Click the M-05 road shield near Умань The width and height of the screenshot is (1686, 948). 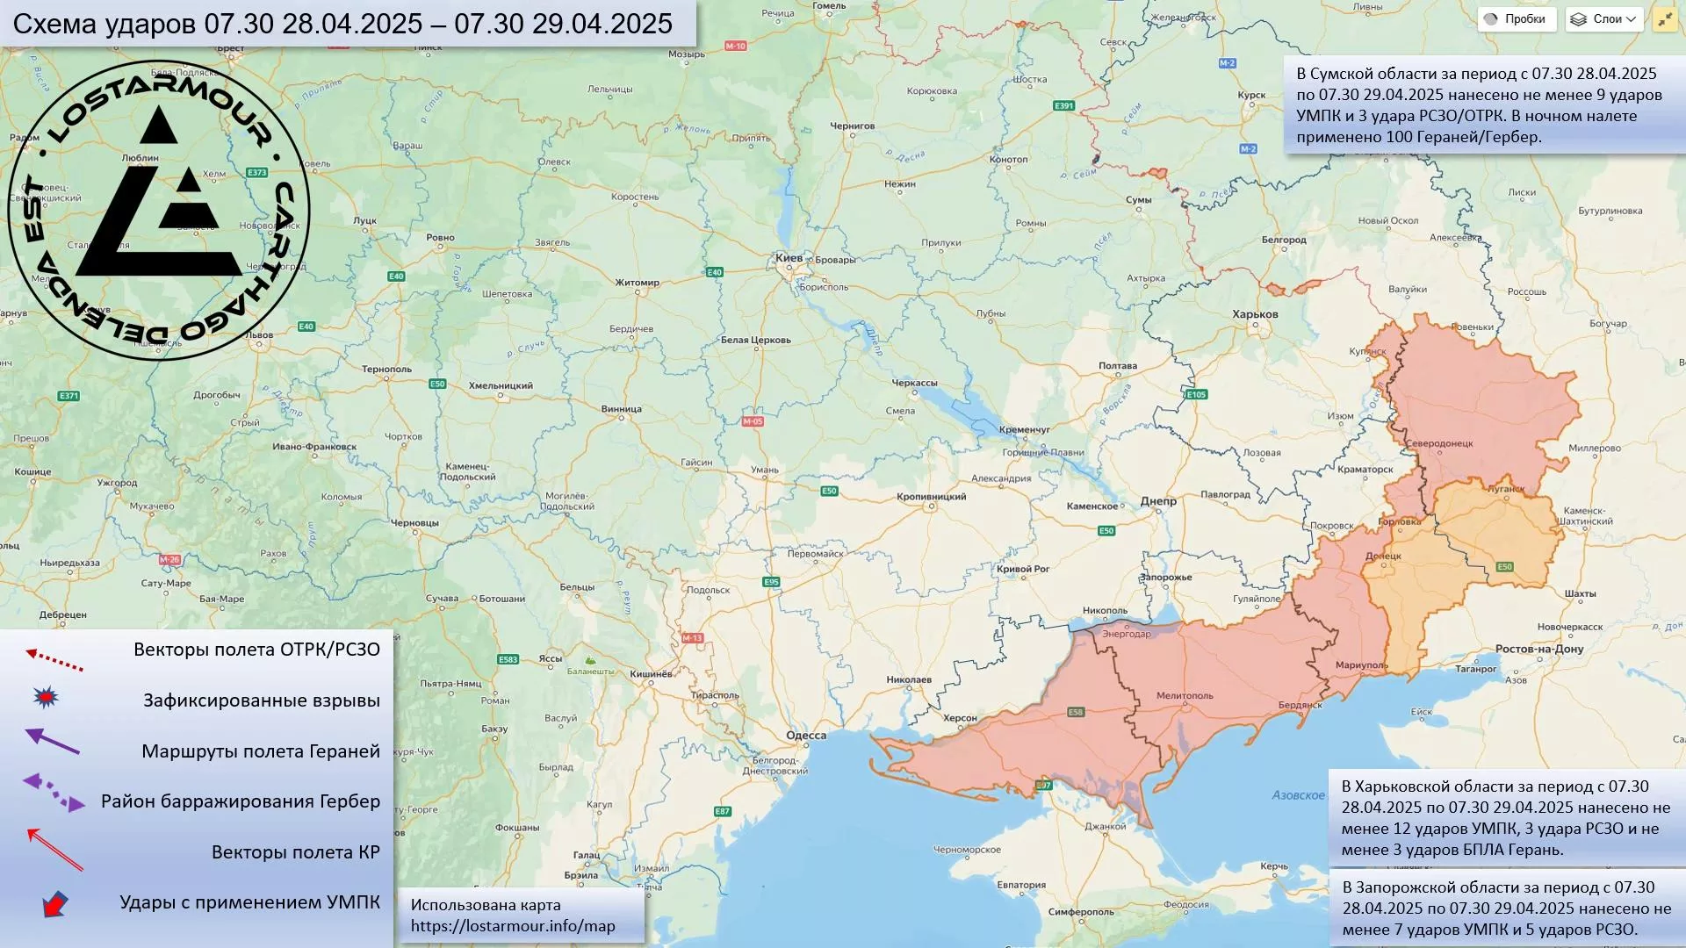pos(753,421)
